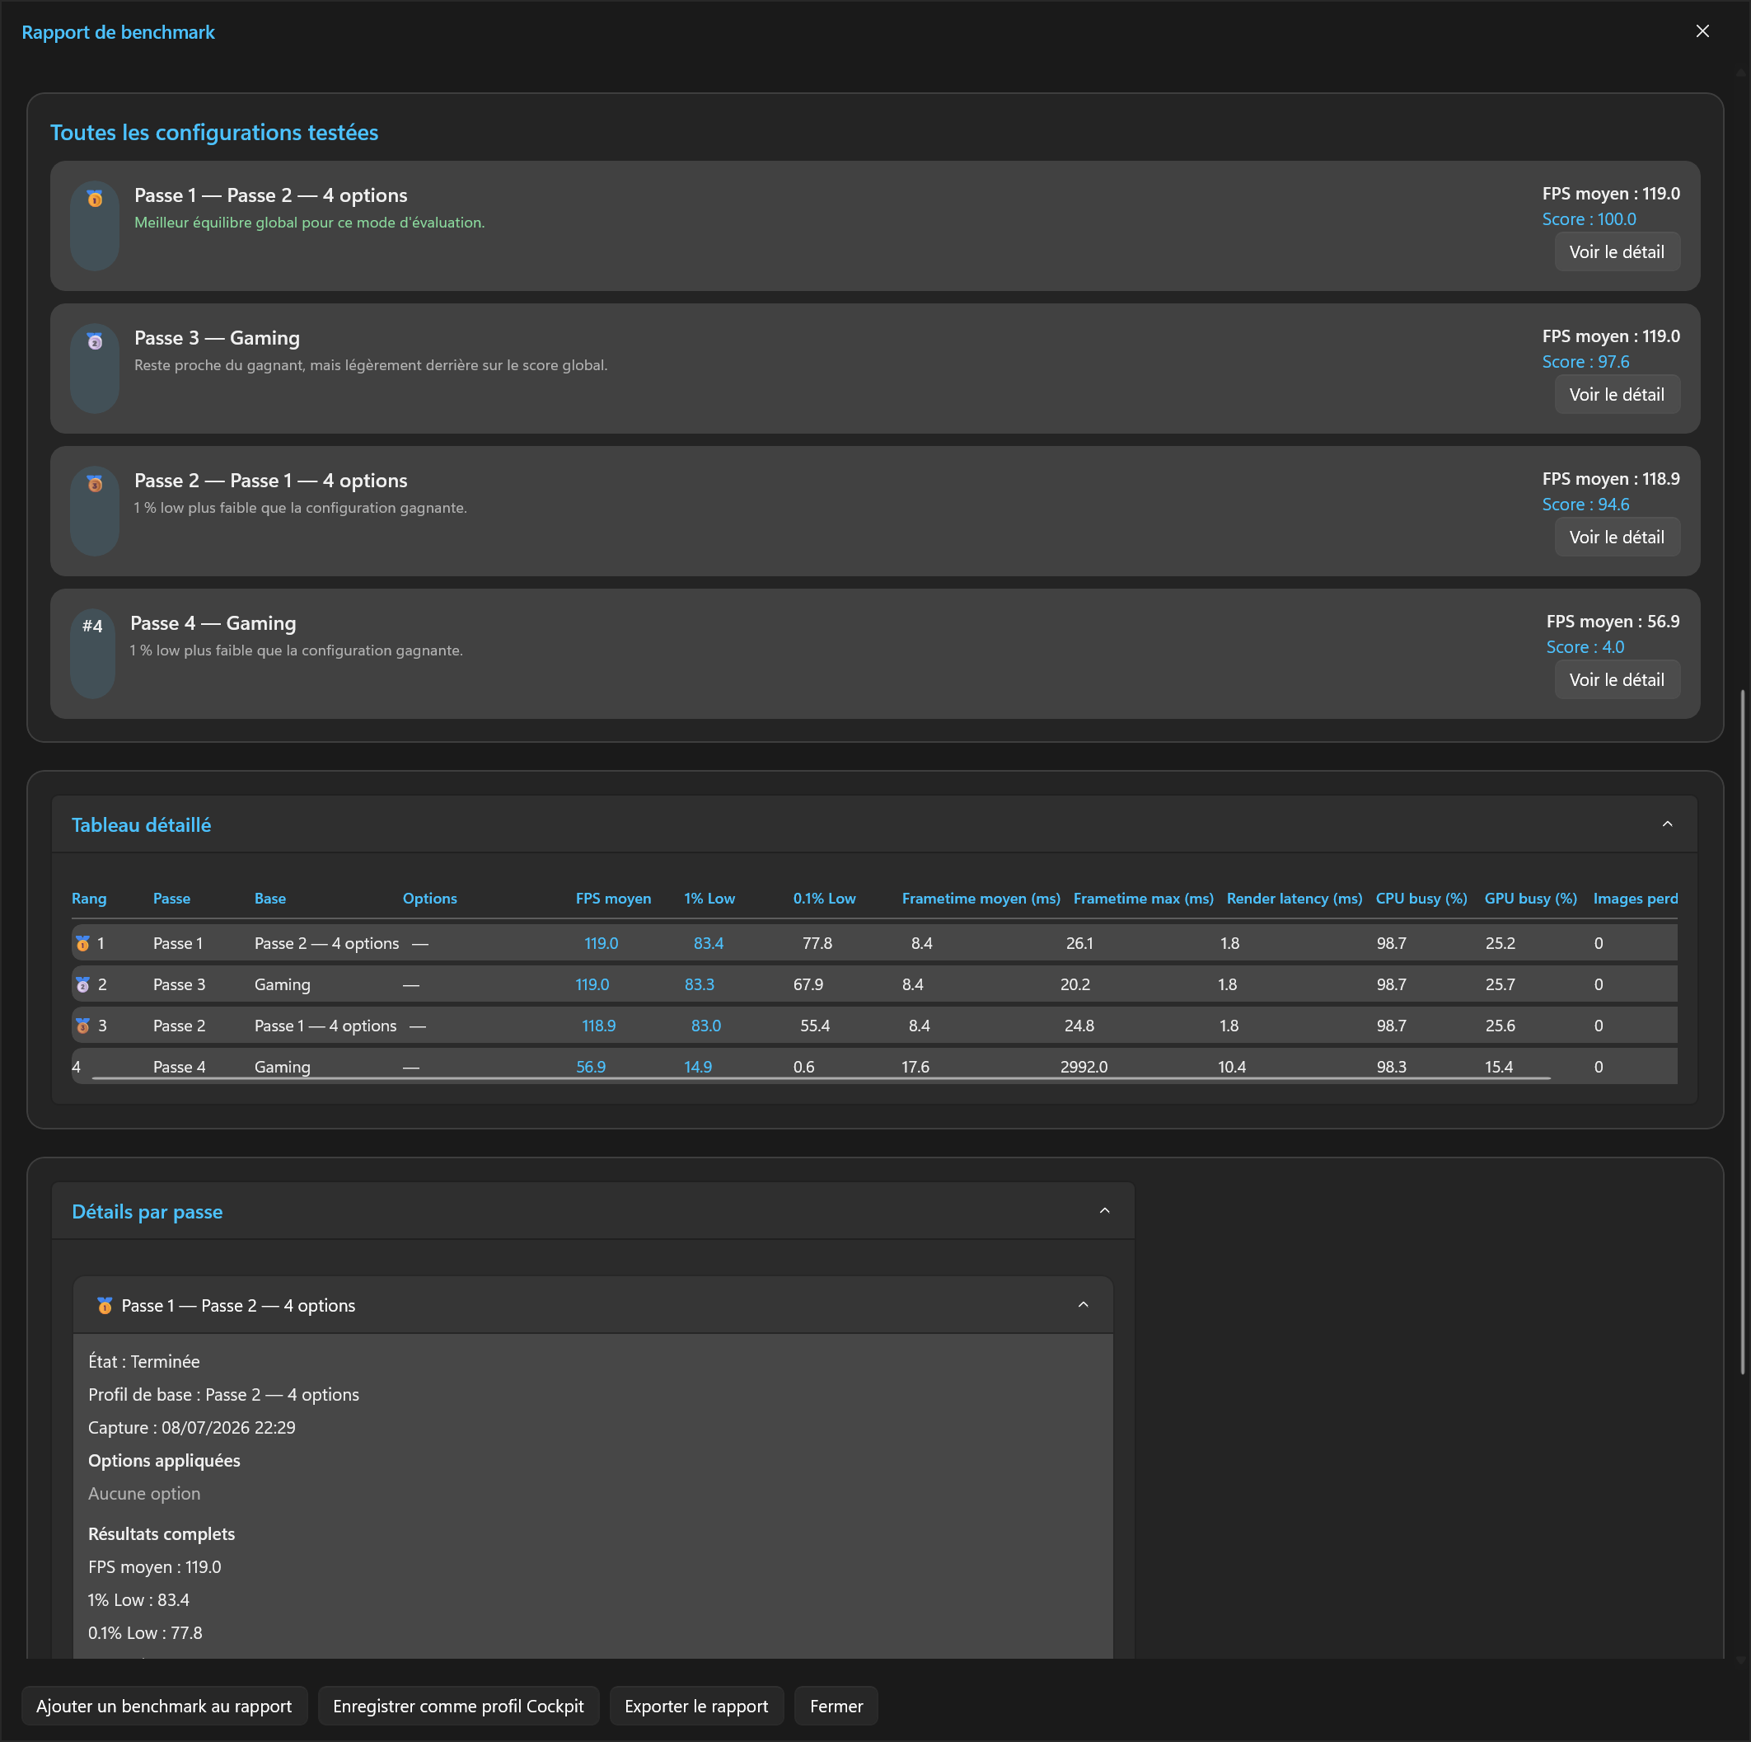1751x1742 pixels.
Task: Click 0.1% Low value 67.9 in row 2
Action: coord(808,984)
